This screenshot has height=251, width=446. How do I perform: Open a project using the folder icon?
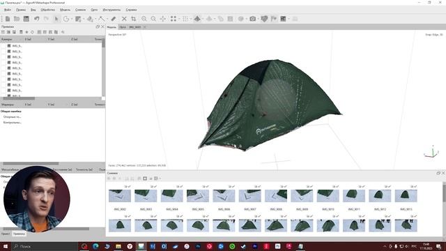tap(17, 19)
